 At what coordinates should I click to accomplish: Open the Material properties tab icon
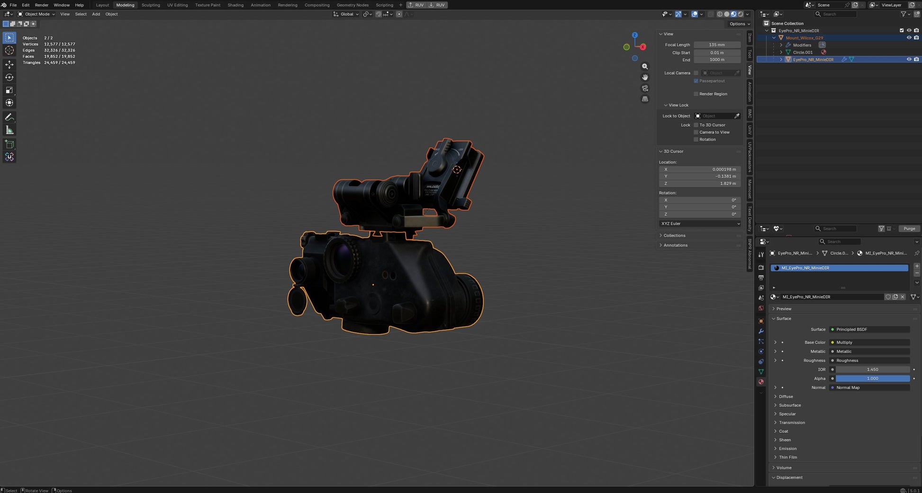click(x=761, y=382)
